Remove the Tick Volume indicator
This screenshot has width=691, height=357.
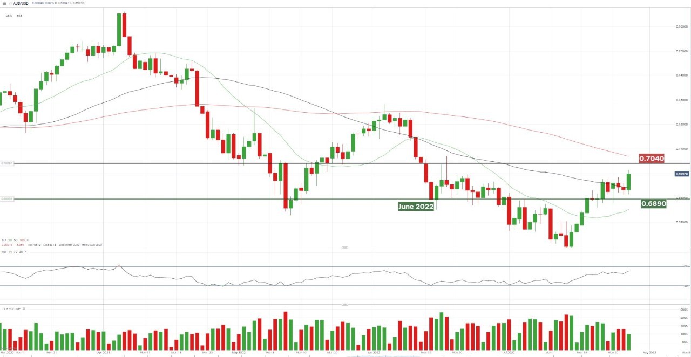click(x=24, y=308)
